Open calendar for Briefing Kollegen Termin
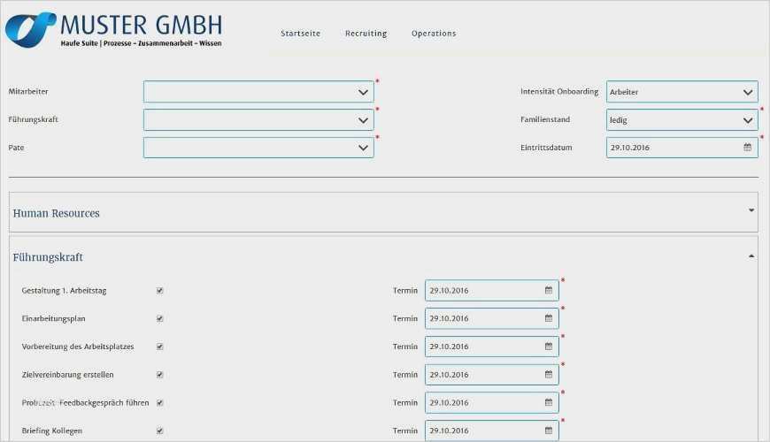 [549, 431]
